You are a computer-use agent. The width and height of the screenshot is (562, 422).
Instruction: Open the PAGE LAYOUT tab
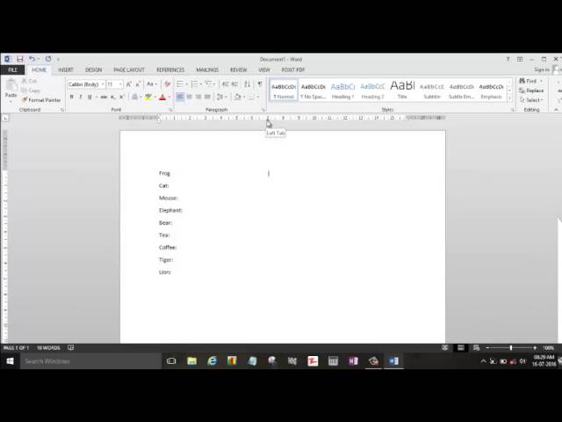pos(128,69)
